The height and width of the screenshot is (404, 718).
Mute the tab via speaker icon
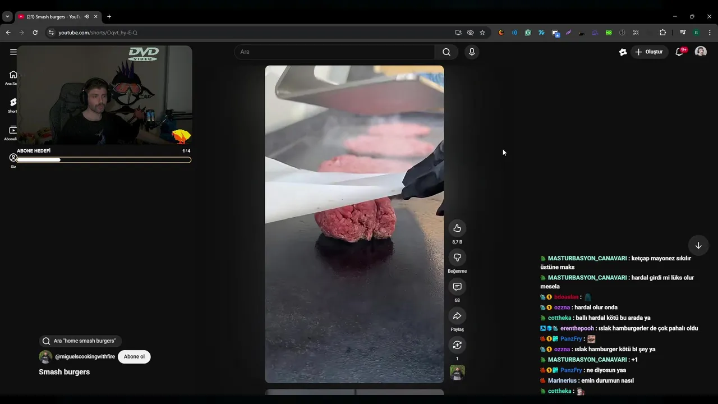pyautogui.click(x=87, y=17)
